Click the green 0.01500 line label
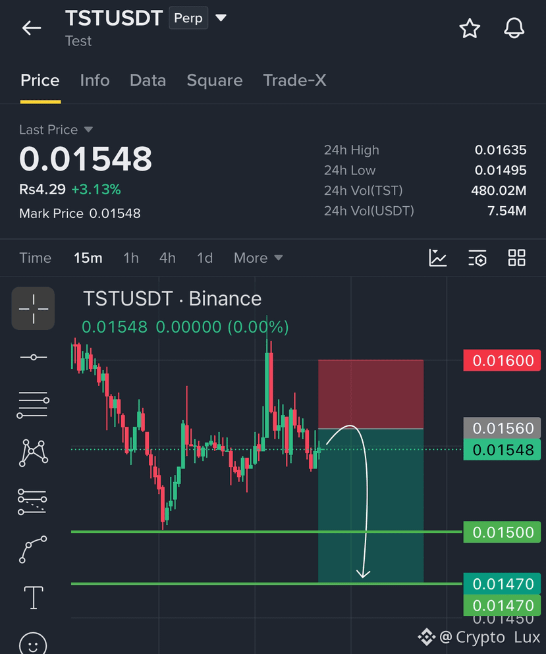The height and width of the screenshot is (654, 546). [502, 532]
